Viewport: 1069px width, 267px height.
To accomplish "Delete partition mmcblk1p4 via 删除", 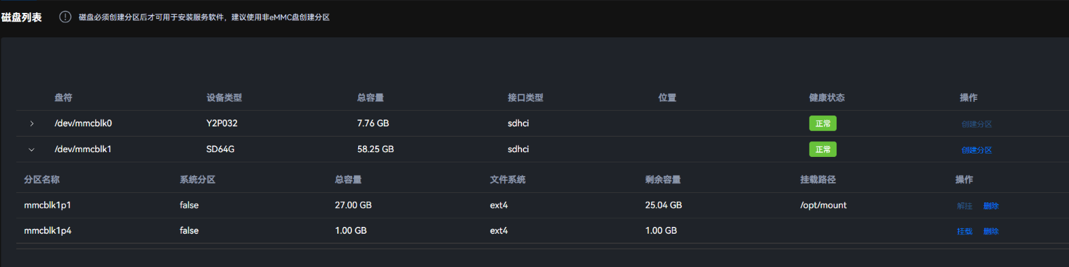I will coord(991,232).
